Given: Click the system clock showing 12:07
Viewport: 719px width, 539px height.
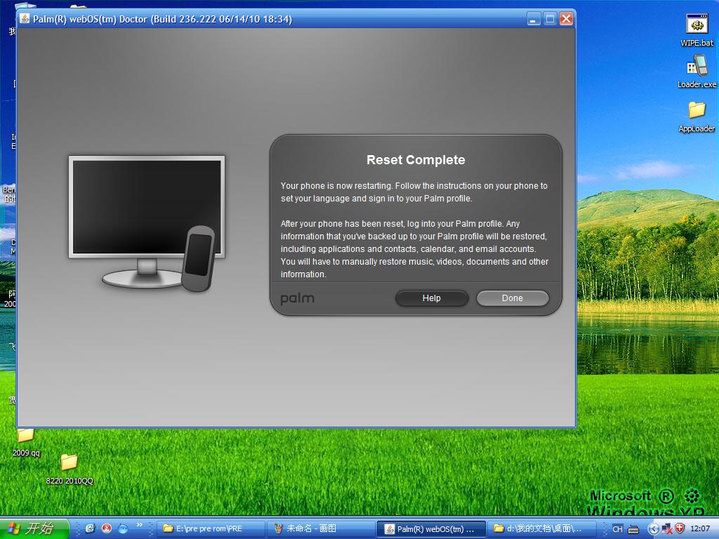Looking at the screenshot, I should (700, 529).
